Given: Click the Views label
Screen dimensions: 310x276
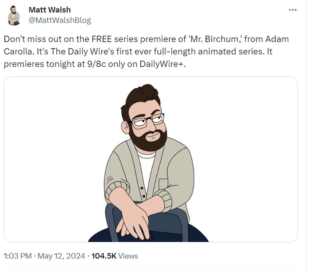Looking at the screenshot, I should coord(128,256).
